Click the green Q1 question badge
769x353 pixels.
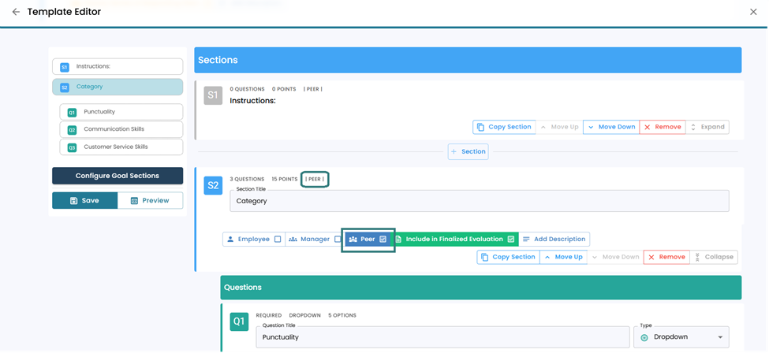pos(239,321)
